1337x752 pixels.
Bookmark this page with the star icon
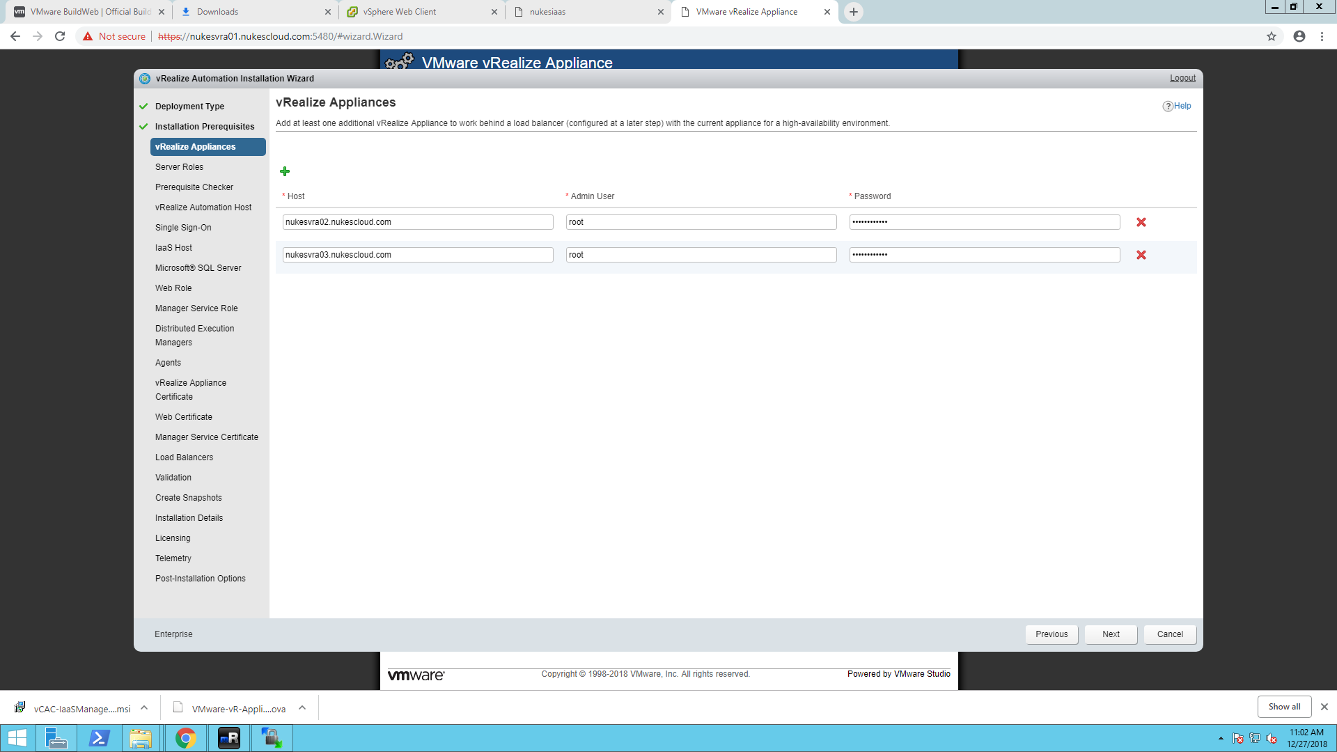click(1272, 36)
